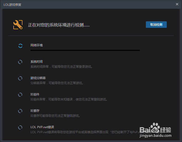Click the IE组件异常 description text
The image size is (182, 142).
point(69,99)
